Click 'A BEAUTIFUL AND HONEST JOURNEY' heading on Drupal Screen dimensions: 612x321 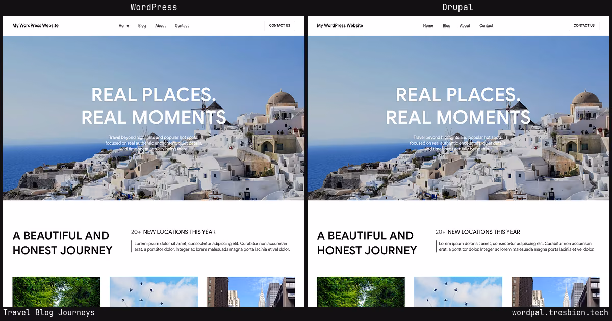367,243
